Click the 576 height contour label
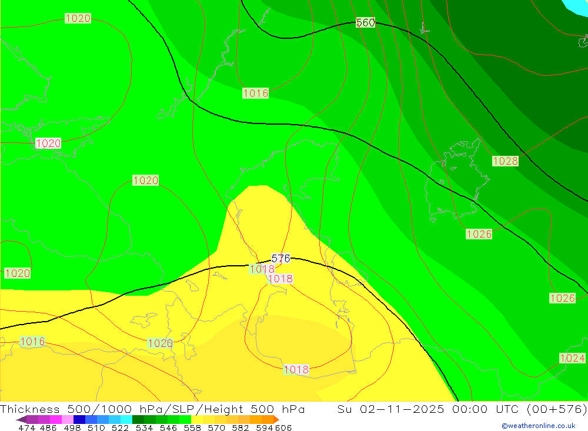588x431 pixels. pyautogui.click(x=280, y=258)
